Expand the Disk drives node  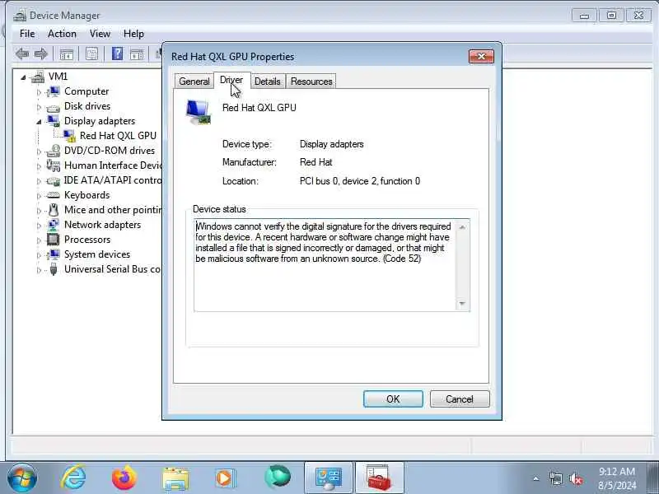(x=39, y=107)
